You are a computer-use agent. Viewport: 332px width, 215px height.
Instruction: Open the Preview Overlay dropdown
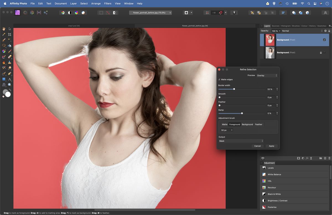[x=267, y=75]
